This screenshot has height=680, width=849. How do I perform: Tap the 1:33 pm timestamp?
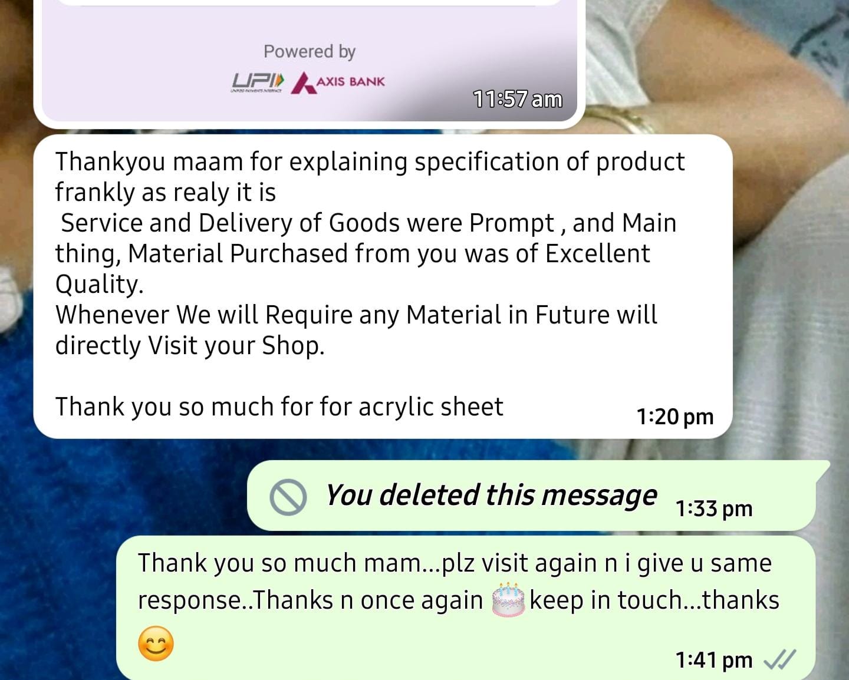(x=714, y=509)
